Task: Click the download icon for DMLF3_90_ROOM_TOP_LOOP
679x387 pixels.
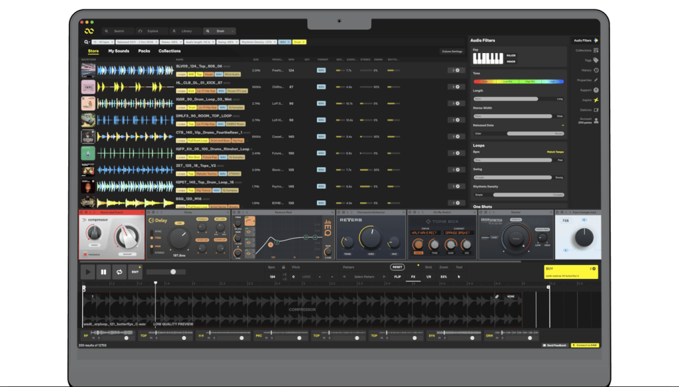Action: tap(458, 120)
